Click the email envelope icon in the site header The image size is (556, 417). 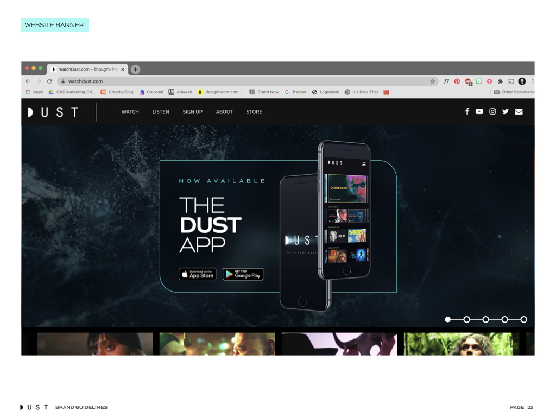(x=519, y=112)
